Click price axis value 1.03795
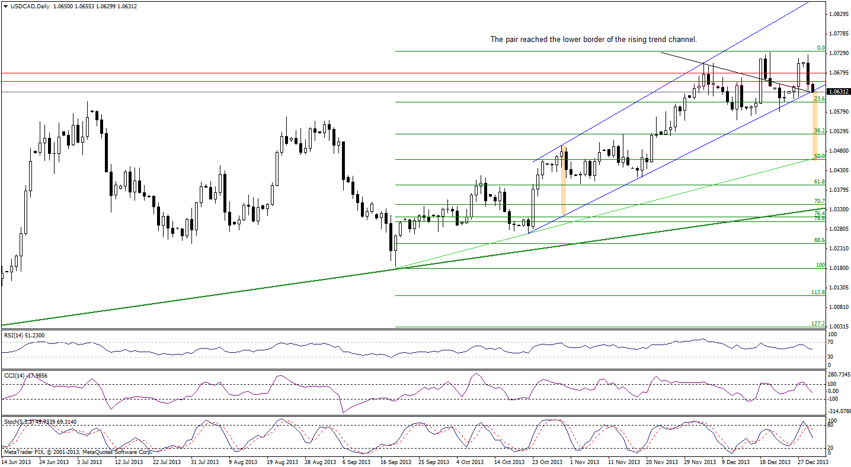The height and width of the screenshot is (467, 851). click(839, 189)
